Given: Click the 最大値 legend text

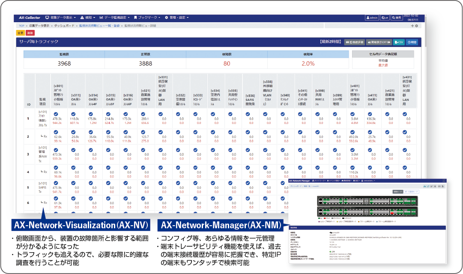Looking at the screenshot, I should [x=383, y=65].
